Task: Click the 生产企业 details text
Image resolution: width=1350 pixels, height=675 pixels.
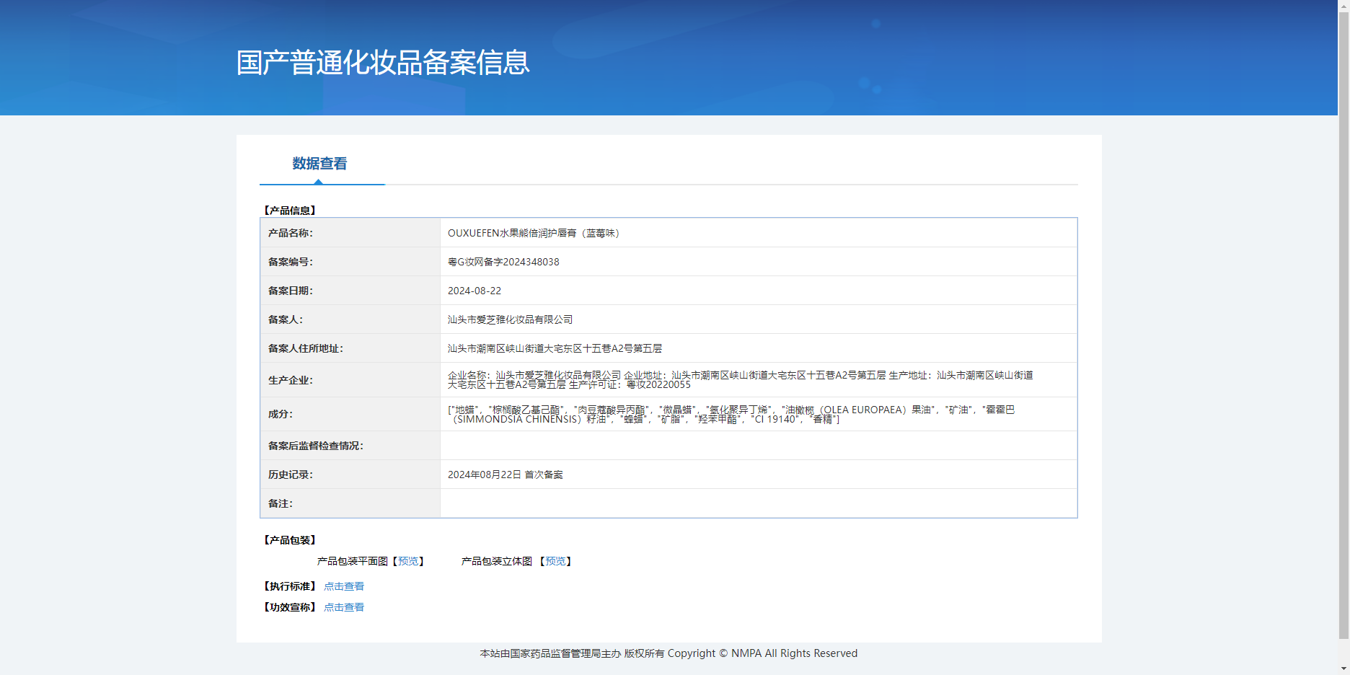Action: click(x=740, y=380)
